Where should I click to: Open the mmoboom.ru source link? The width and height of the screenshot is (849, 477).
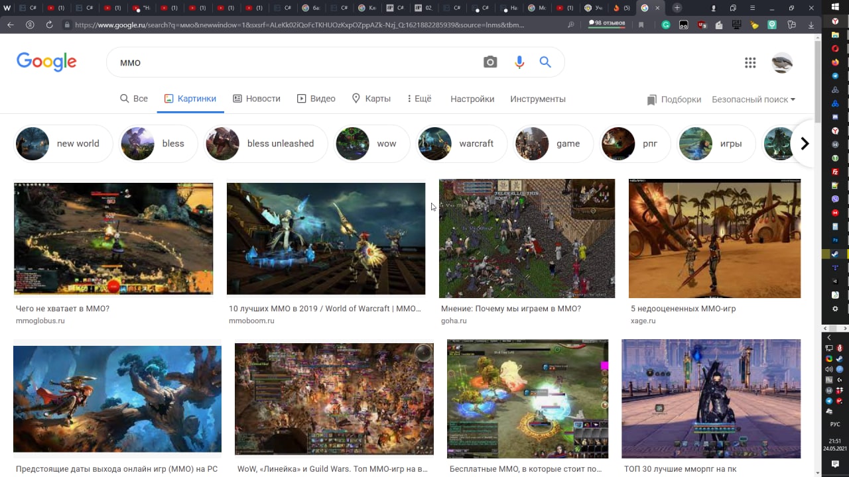pos(251,321)
